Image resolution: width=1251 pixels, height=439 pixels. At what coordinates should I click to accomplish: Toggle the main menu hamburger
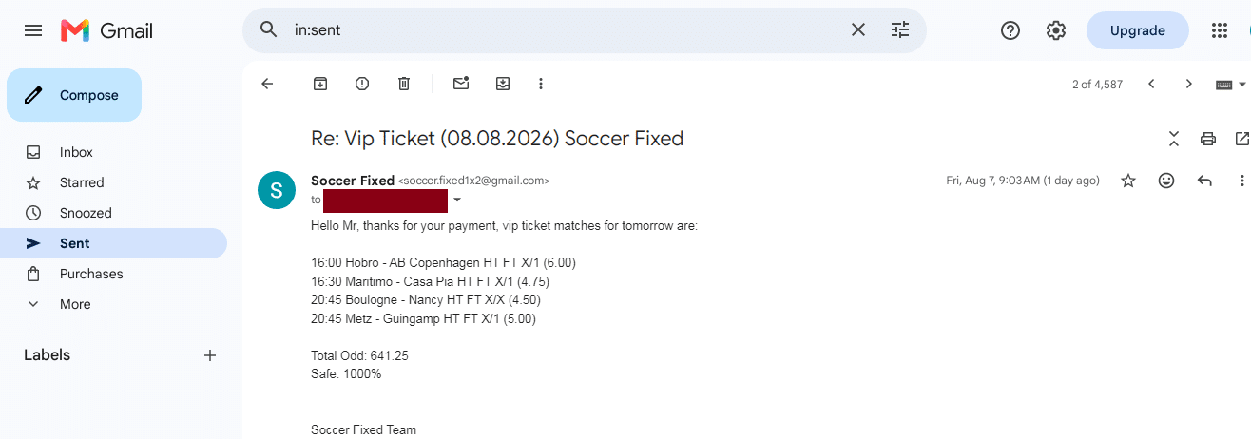[33, 30]
